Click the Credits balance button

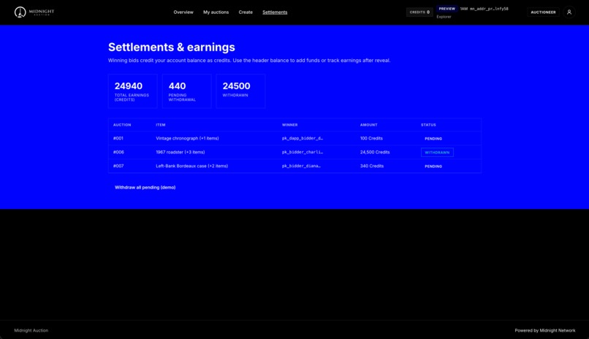419,12
